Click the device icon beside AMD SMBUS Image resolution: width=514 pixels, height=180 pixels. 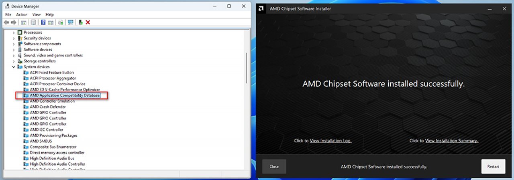(26, 141)
